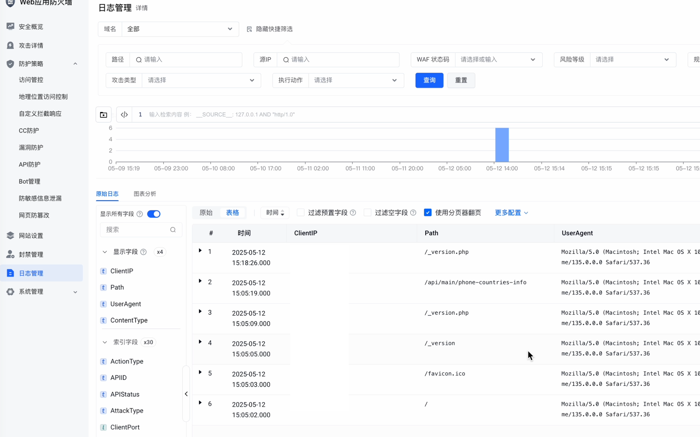Click the 查询 button

tap(429, 80)
